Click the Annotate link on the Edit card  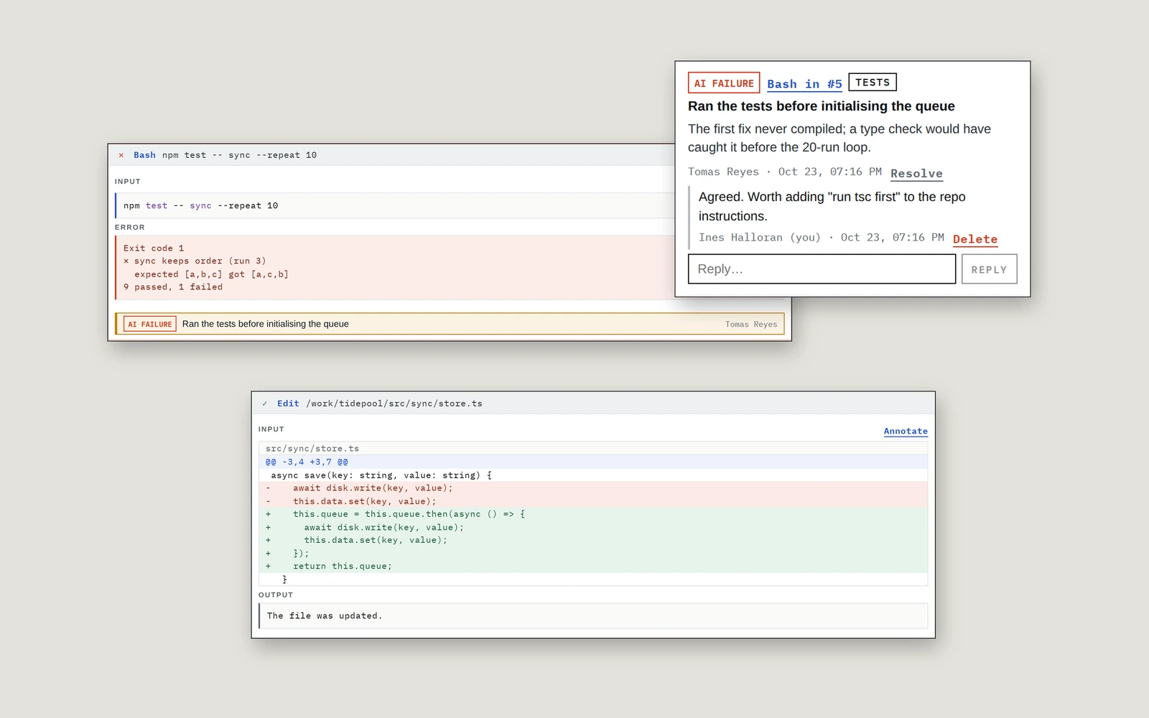click(906, 431)
